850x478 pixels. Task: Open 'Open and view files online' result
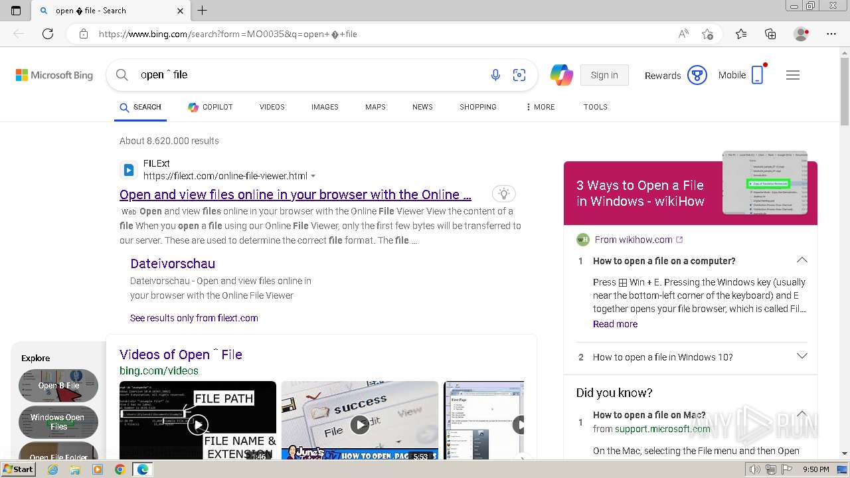click(296, 195)
